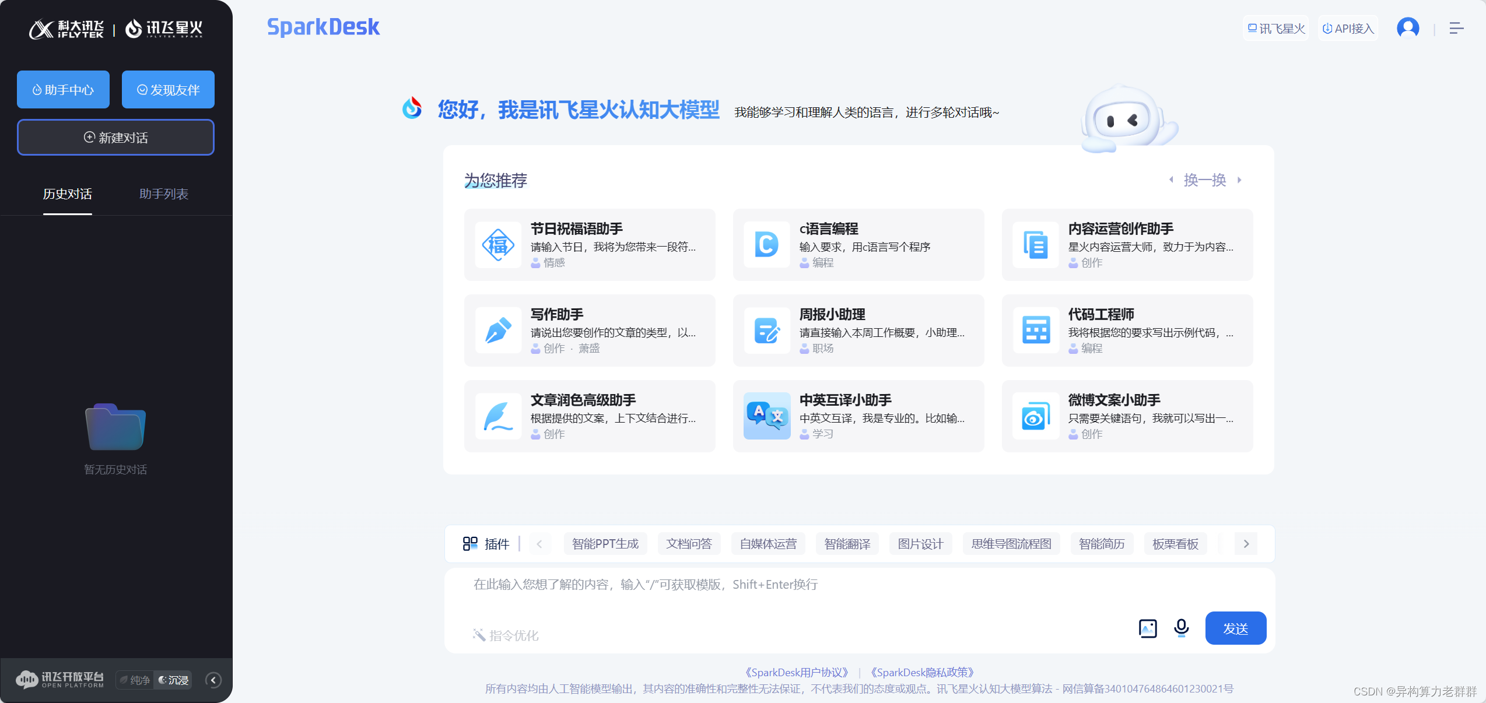Click the 指令优化 wand icon
Viewport: 1486px width, 703px height.
pyautogui.click(x=479, y=635)
